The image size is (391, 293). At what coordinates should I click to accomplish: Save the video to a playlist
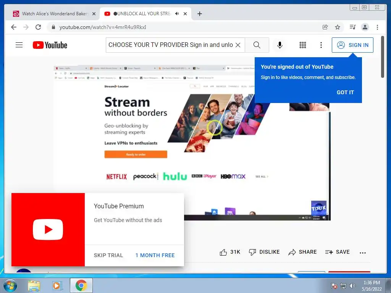[x=337, y=252]
